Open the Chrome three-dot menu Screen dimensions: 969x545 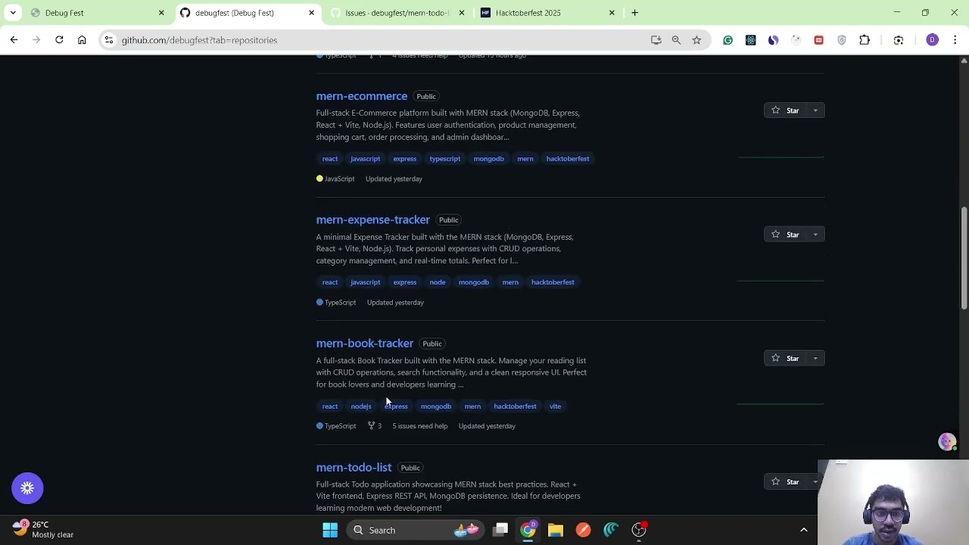(x=955, y=40)
